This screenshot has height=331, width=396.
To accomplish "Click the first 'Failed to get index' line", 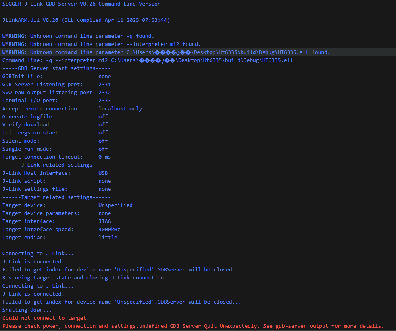I will click(122, 270).
